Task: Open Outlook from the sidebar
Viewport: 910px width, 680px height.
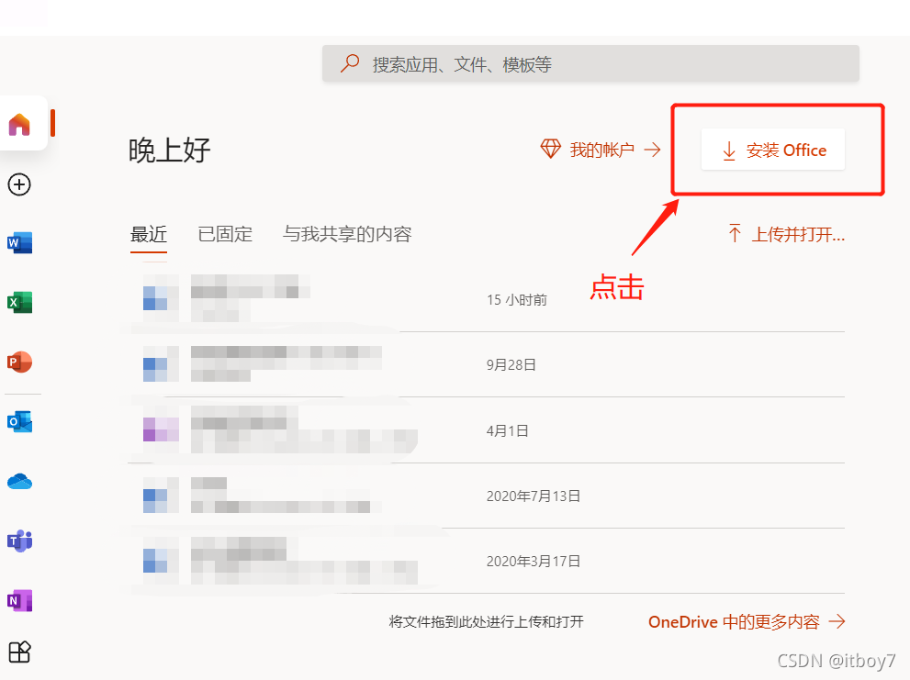Action: tap(19, 422)
